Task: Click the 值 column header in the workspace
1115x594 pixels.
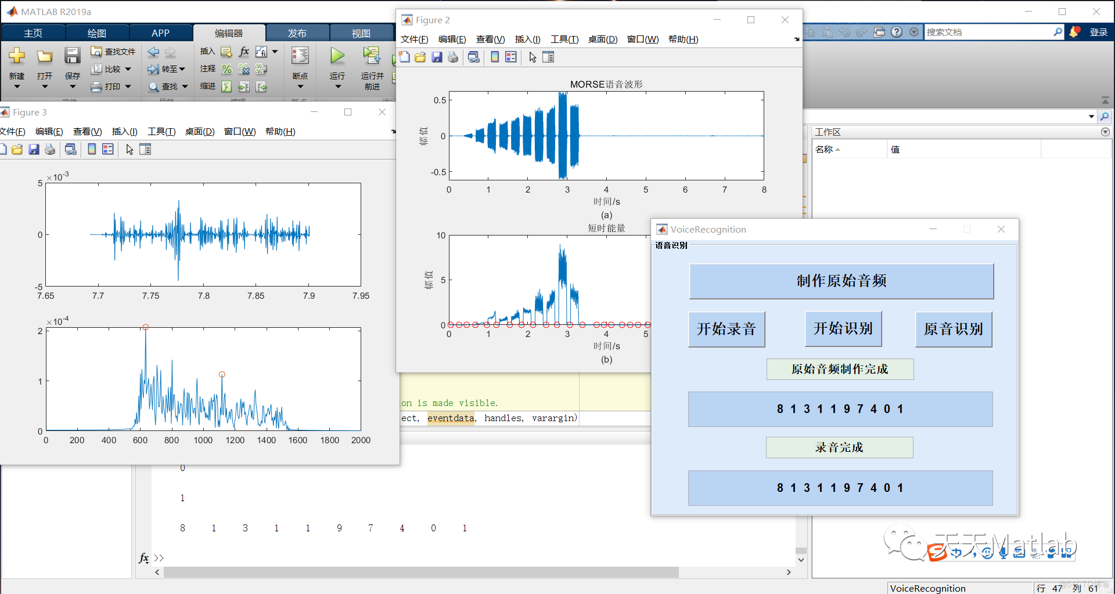Action: (x=964, y=149)
